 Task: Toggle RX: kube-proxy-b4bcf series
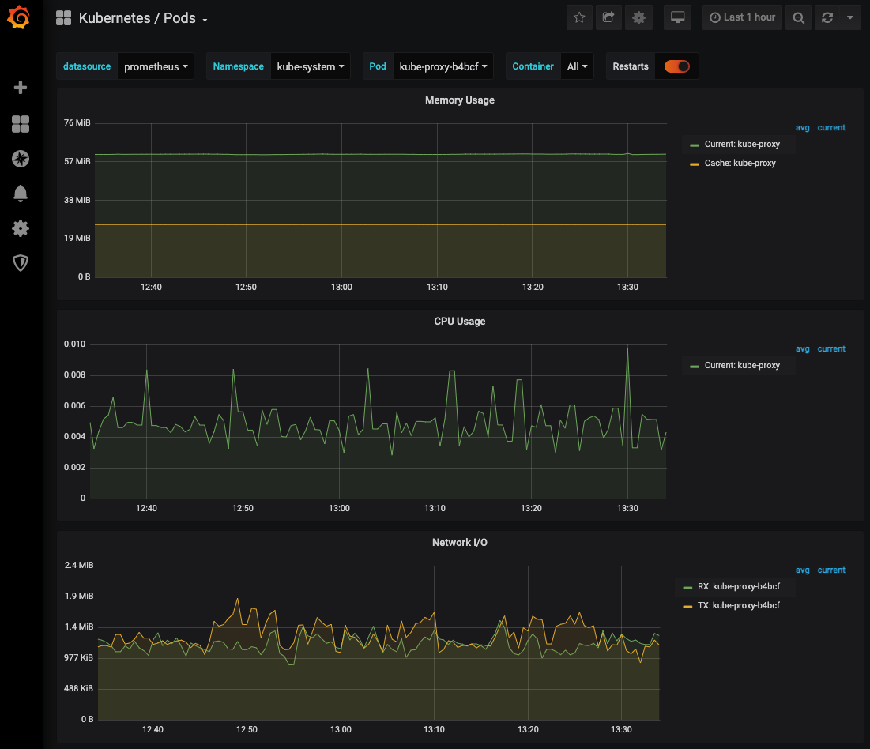pyautogui.click(x=739, y=587)
